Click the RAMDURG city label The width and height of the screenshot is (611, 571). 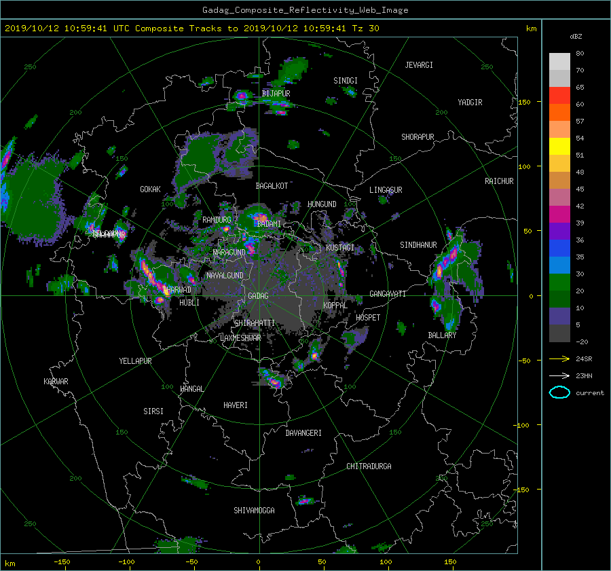click(217, 220)
